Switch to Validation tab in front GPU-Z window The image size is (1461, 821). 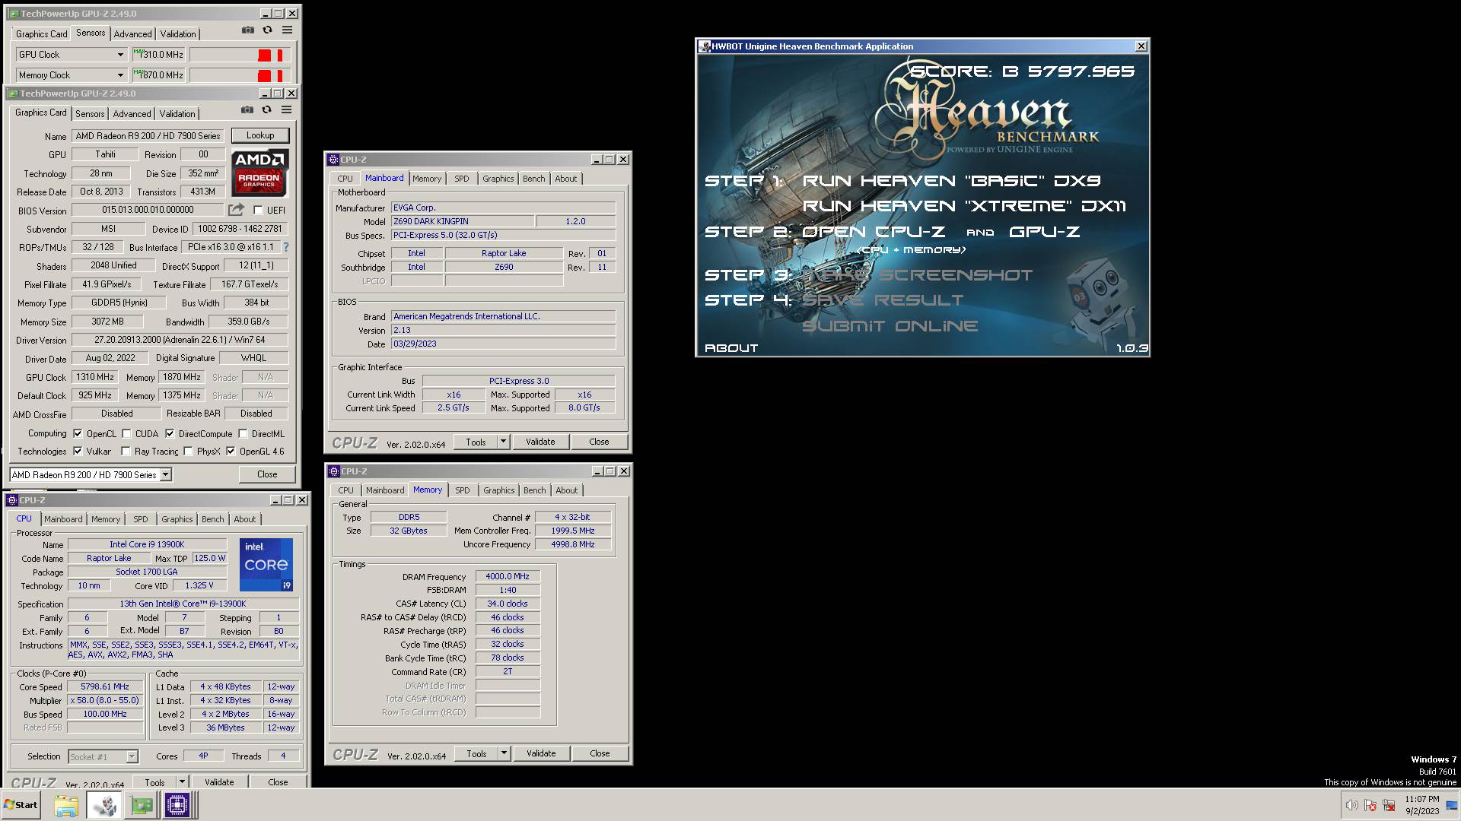[x=177, y=114]
